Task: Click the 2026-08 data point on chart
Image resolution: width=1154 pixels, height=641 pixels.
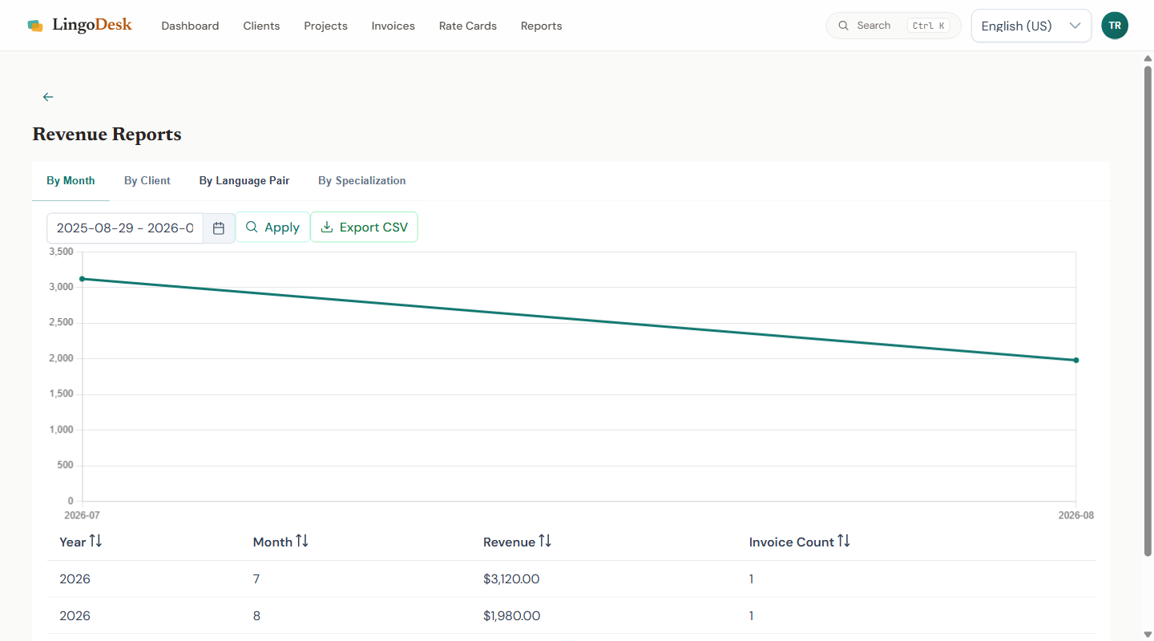Action: click(x=1076, y=361)
